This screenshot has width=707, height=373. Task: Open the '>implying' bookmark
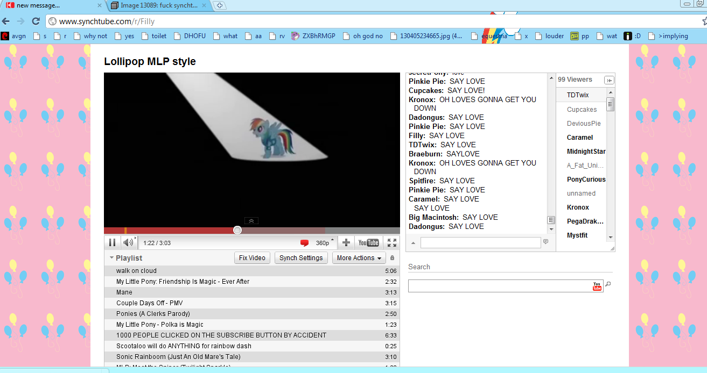point(668,36)
